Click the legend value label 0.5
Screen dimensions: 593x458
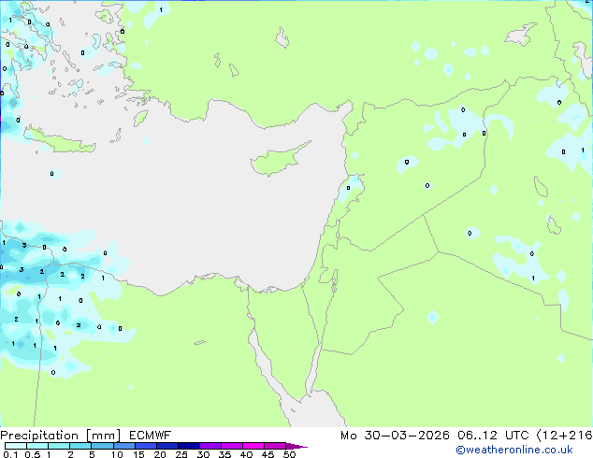pyautogui.click(x=33, y=454)
